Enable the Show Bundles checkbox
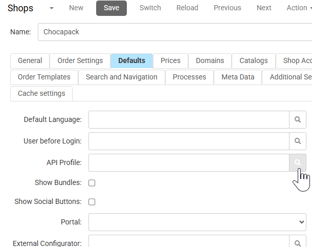 [92, 183]
